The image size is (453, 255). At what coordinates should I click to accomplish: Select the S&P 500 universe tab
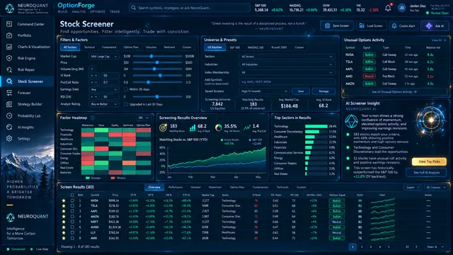(x=234, y=47)
